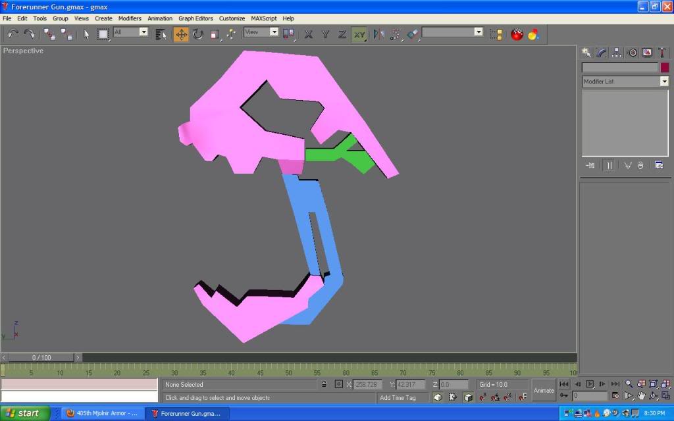
Task: Open the Utilities hammer panel tab
Action: (x=661, y=53)
